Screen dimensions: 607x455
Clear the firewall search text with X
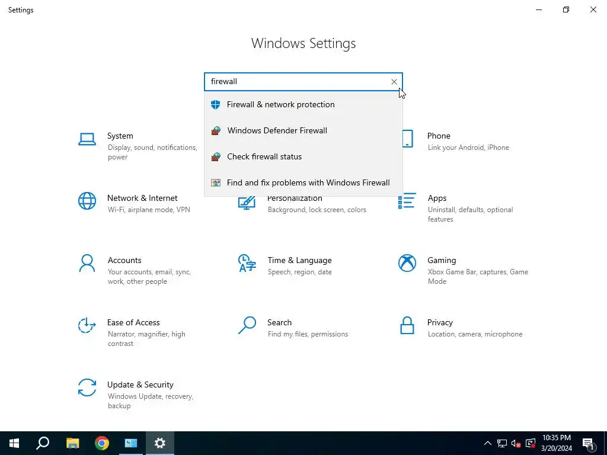pos(394,82)
